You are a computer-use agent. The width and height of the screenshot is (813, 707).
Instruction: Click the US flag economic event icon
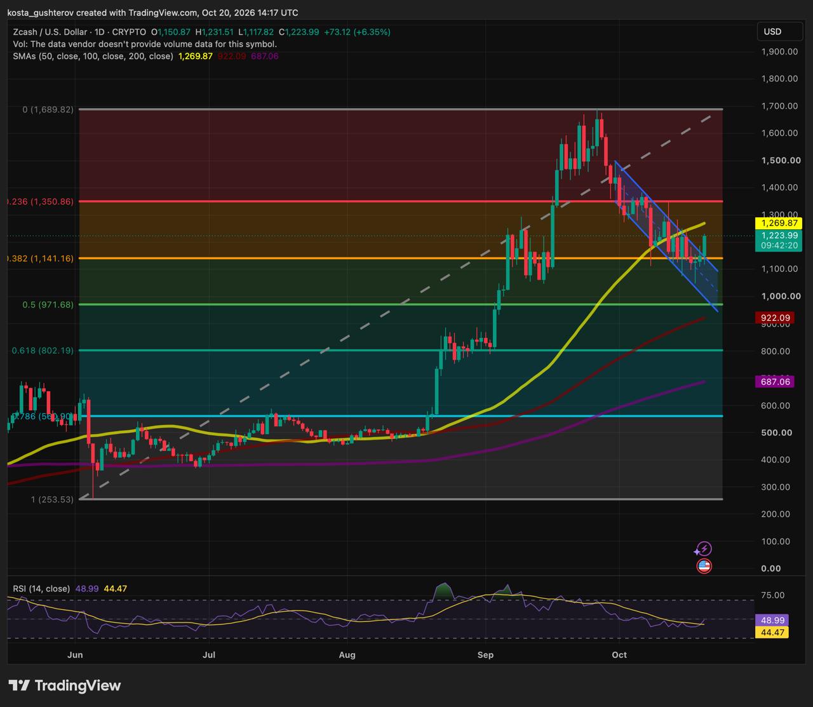704,566
